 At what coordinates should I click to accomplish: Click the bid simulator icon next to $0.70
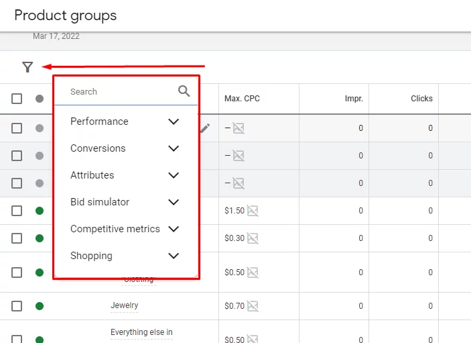pos(253,306)
